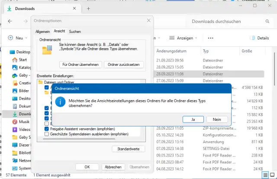Open Bibliotheken in navigation pane
Viewport: 277px width, 179px height.
[x=21, y=153]
